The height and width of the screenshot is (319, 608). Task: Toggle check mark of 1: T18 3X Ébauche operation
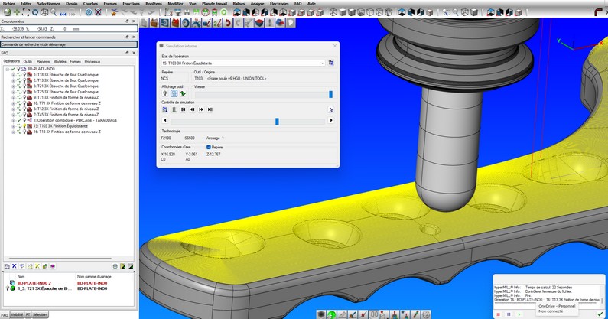tap(18, 74)
